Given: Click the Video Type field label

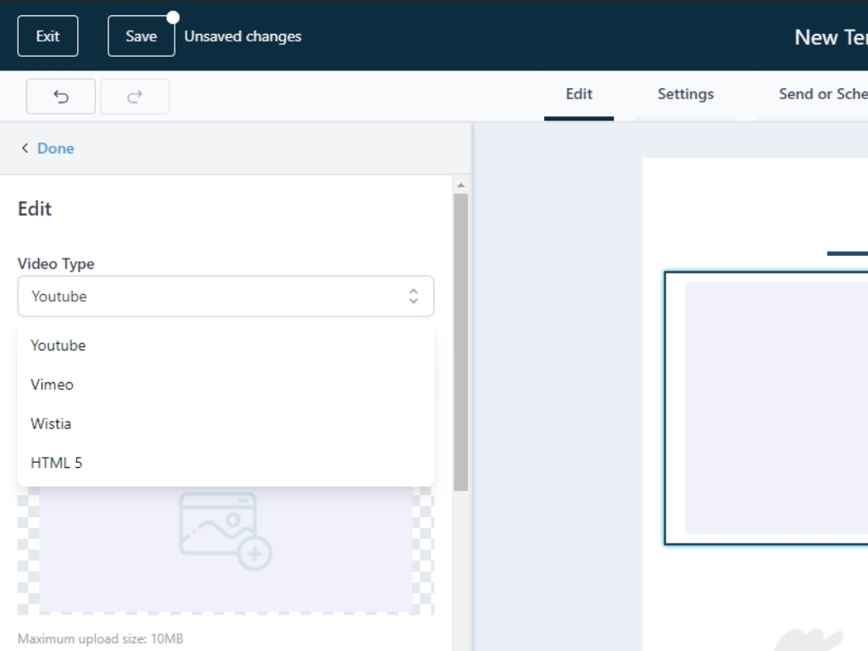Looking at the screenshot, I should 56,264.
